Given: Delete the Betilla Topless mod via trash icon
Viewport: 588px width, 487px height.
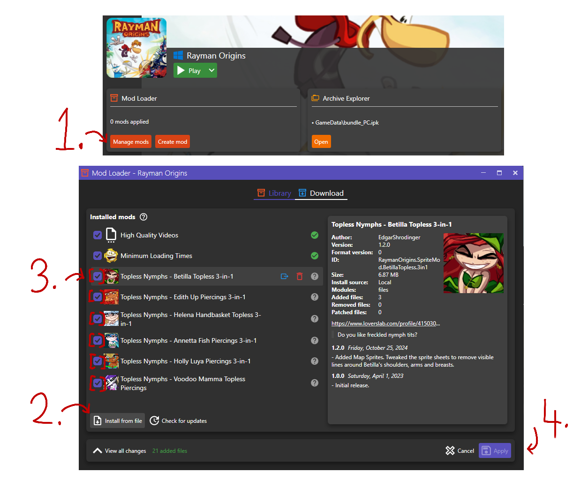Looking at the screenshot, I should [x=300, y=276].
